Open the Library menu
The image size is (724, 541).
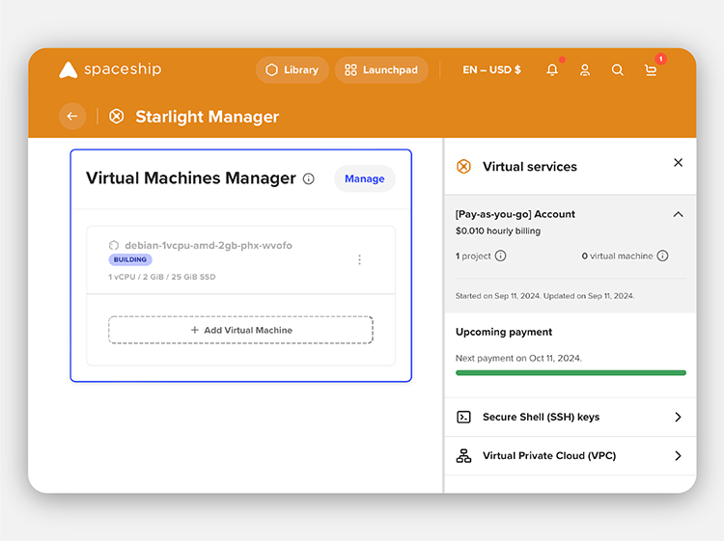point(292,70)
